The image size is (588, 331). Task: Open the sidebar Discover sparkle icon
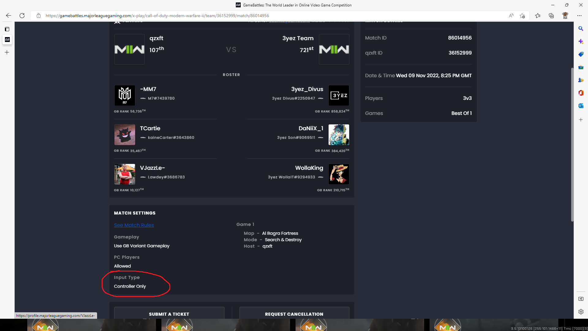pyautogui.click(x=581, y=41)
